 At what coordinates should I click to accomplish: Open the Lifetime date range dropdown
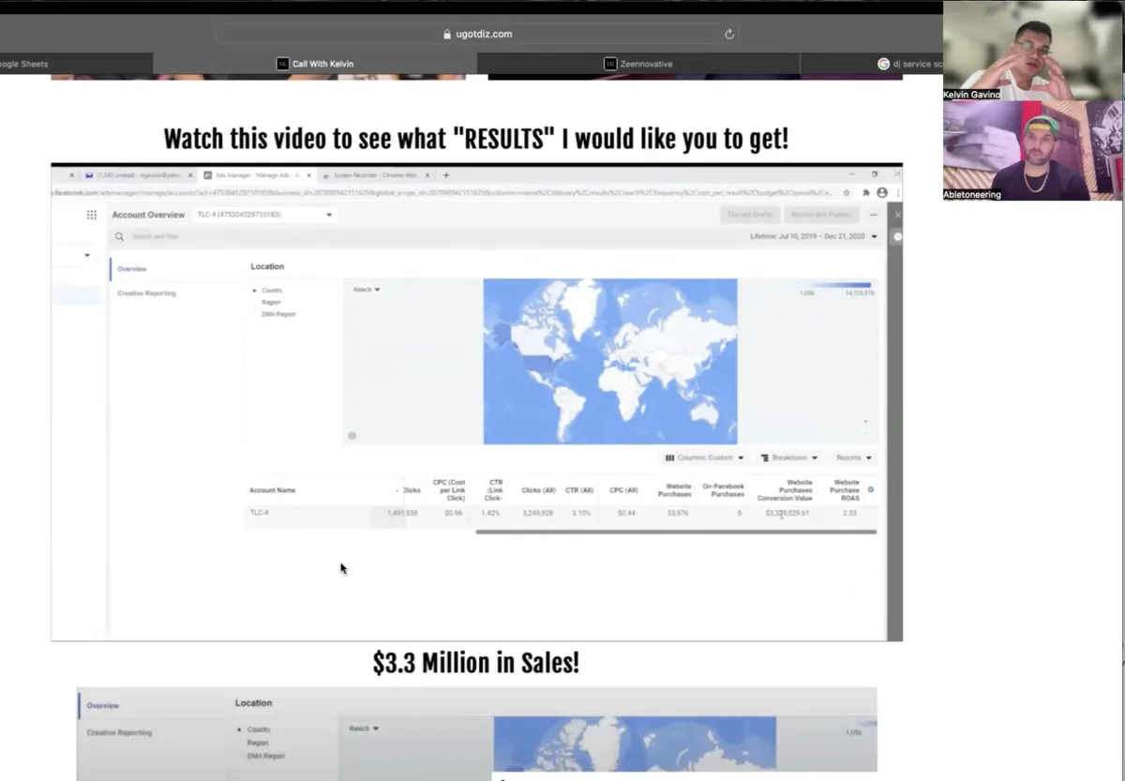click(x=814, y=237)
